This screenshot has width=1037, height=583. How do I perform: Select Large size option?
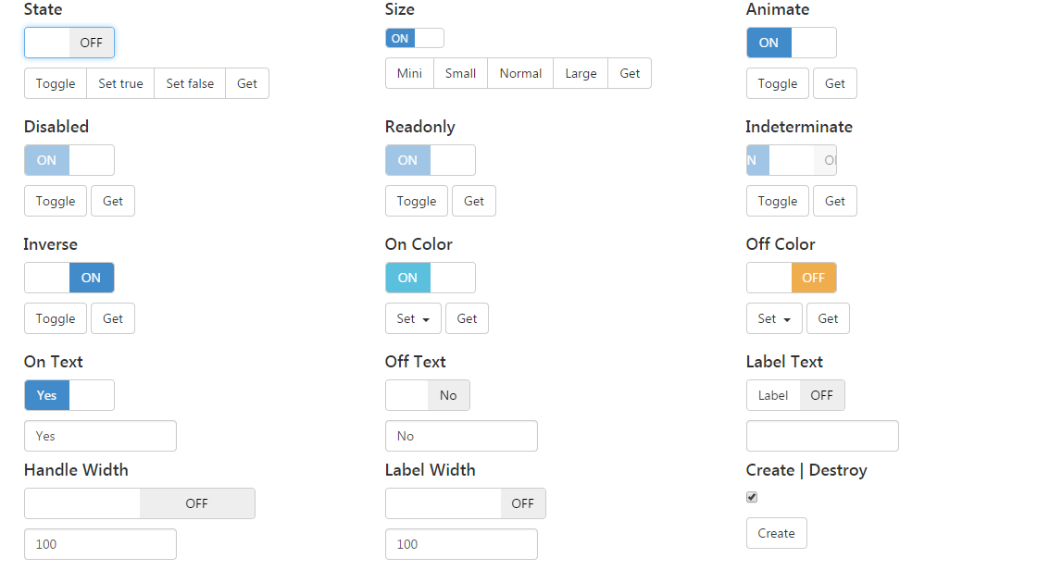pyautogui.click(x=581, y=73)
